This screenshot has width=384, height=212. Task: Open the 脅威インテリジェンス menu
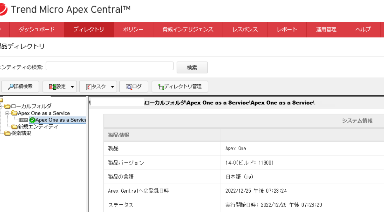coord(188,29)
